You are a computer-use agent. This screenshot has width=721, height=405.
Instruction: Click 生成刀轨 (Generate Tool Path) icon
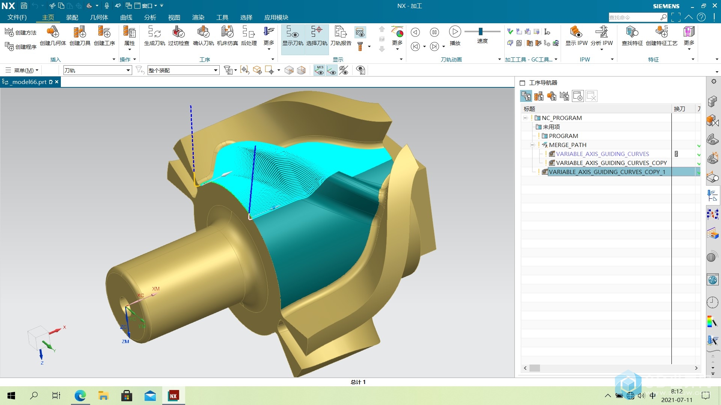pyautogui.click(x=154, y=36)
